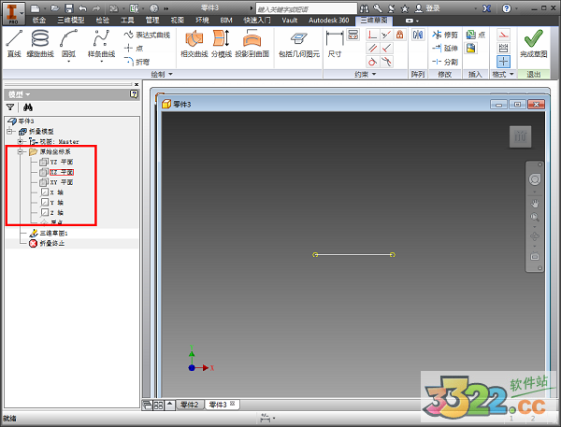Choose the 点 point tool in draw panel
561x427 pixels.
[x=134, y=48]
